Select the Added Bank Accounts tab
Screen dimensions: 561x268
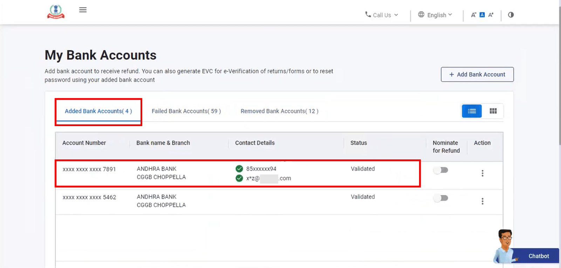[98, 111]
